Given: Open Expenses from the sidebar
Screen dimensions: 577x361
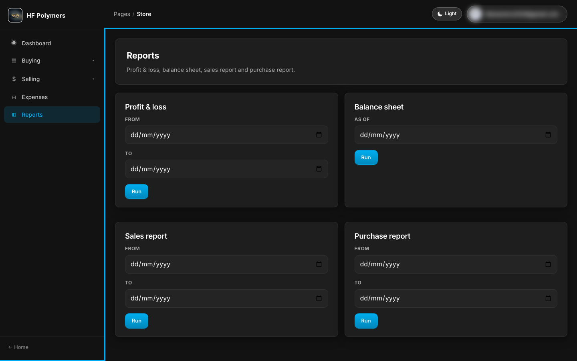Looking at the screenshot, I should [52, 97].
